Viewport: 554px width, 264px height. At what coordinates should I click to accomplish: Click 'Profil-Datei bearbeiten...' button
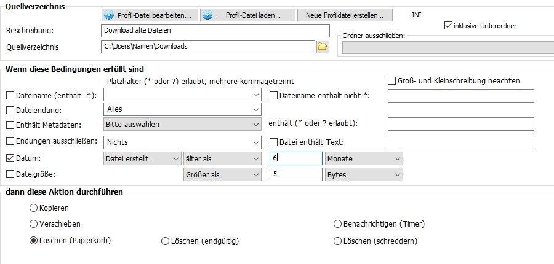point(148,15)
